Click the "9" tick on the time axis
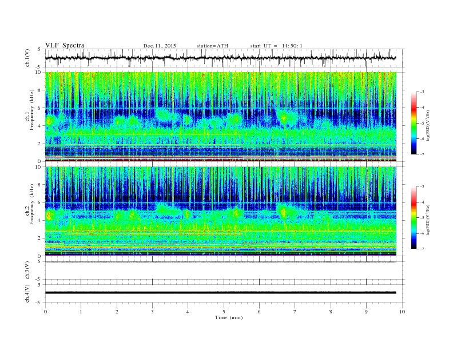 (x=366, y=312)
